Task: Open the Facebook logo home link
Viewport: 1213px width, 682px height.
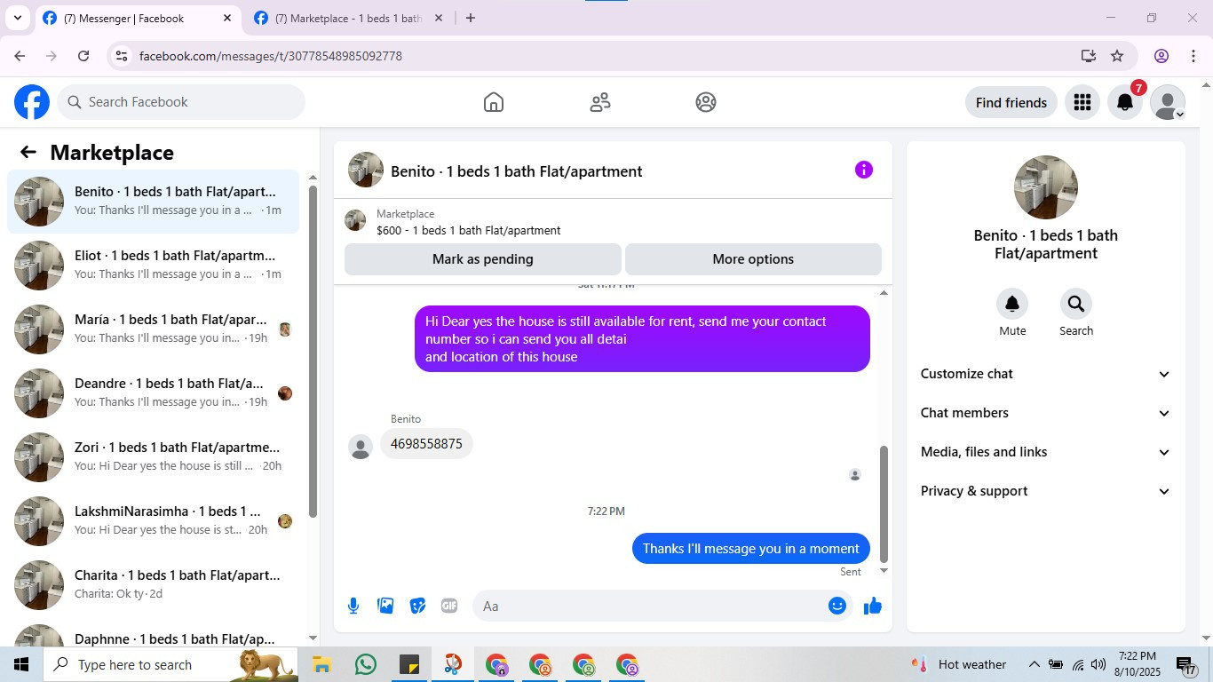Action: coord(32,102)
